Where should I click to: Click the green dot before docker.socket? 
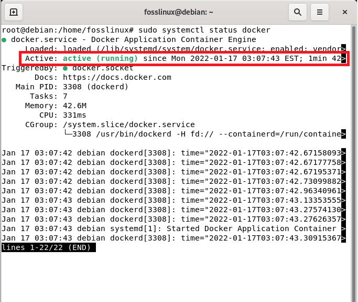tap(66, 68)
